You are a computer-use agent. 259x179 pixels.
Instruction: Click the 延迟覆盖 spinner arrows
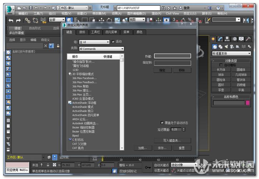pyautogui.click(x=184, y=129)
